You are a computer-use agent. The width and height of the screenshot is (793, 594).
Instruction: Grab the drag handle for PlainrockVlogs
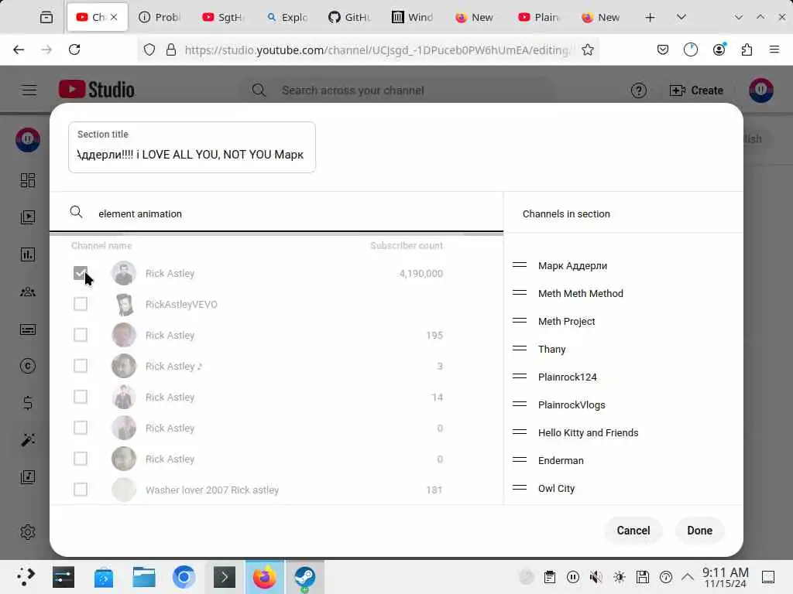tap(520, 404)
